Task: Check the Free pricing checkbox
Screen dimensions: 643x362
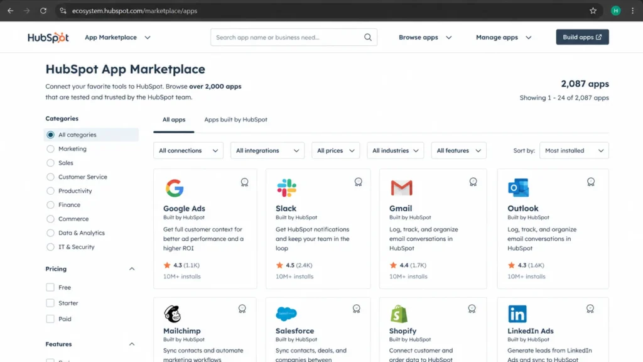Action: pyautogui.click(x=50, y=287)
